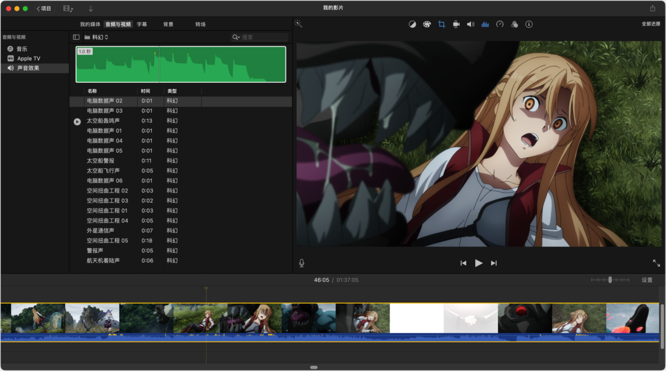
Task: Select the red-eyed robot timeline thumbnail
Action: [524, 318]
